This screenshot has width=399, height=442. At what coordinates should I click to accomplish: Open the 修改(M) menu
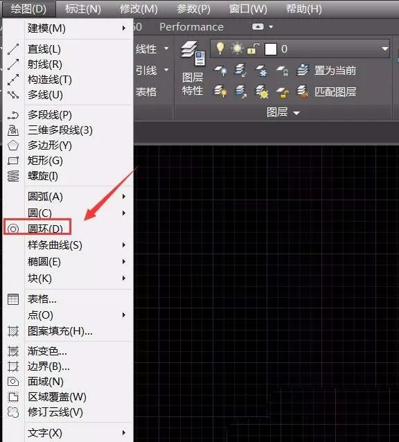tap(139, 9)
